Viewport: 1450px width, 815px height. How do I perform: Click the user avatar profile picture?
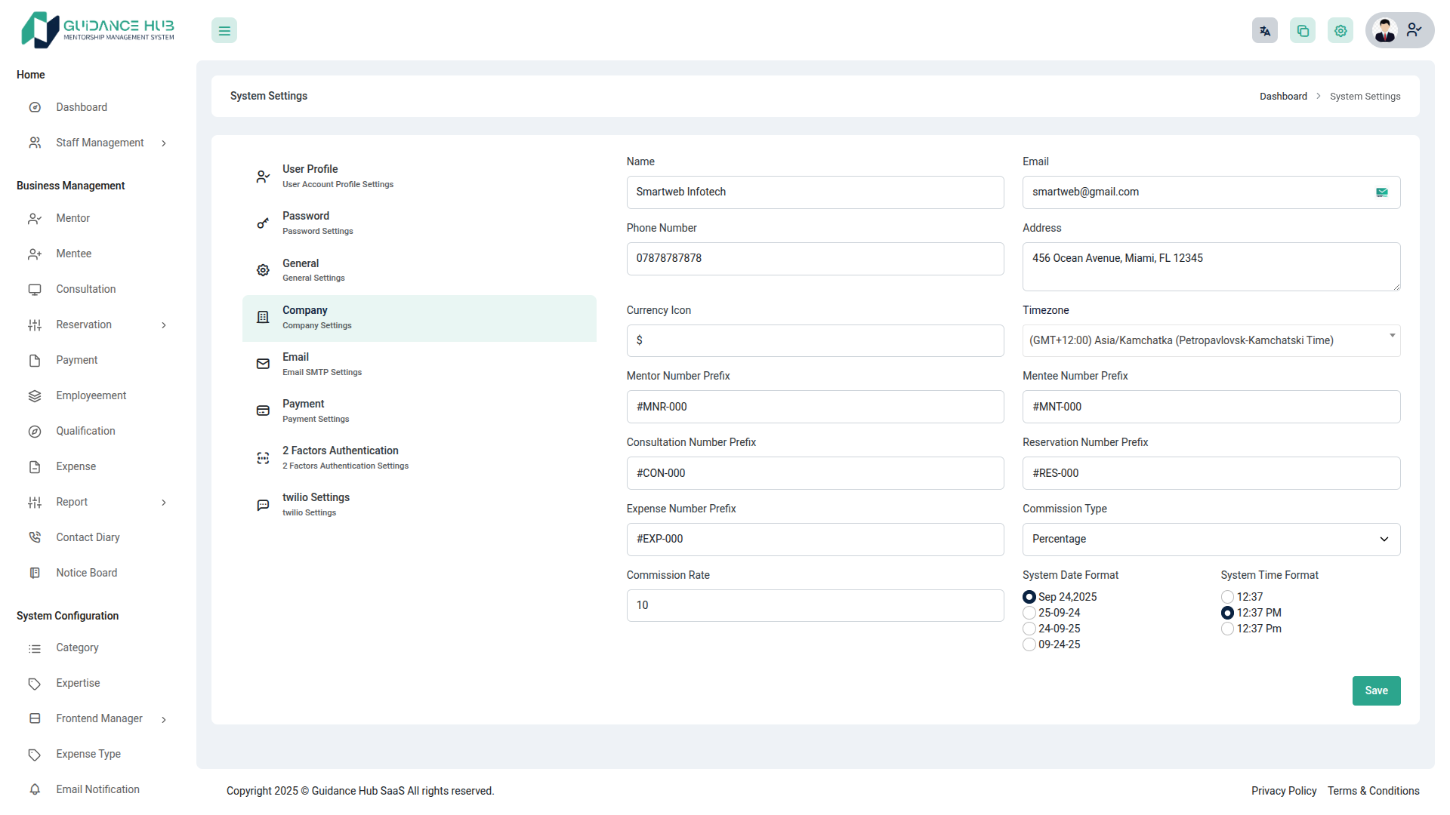point(1385,31)
